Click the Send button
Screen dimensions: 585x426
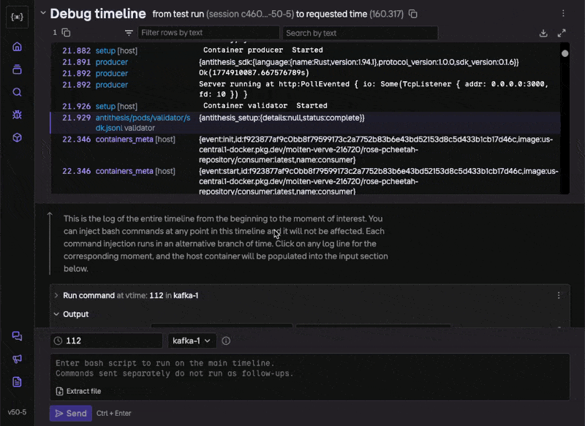pos(70,414)
